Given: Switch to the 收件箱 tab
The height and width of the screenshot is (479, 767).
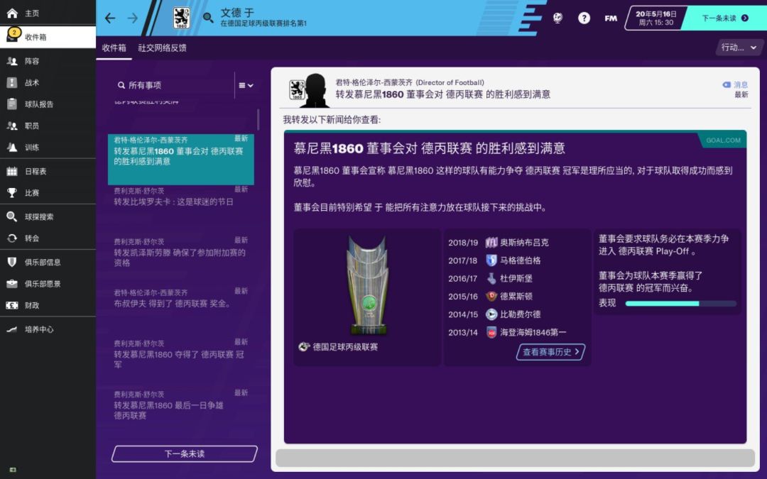Looking at the screenshot, I should 114,48.
